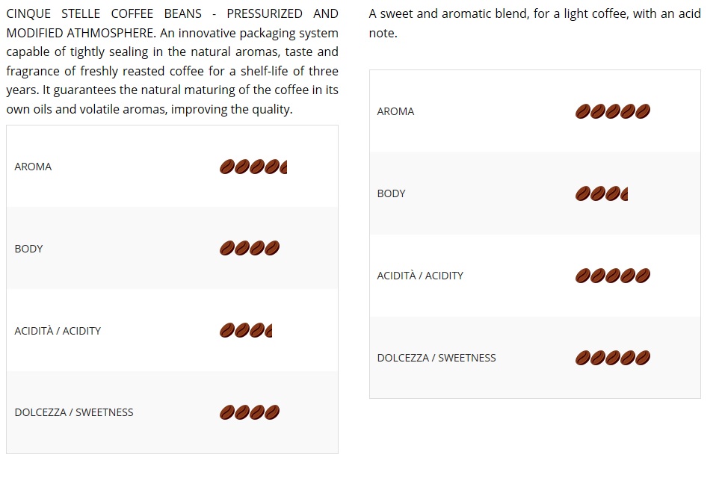
Task: Click the Body bean rating in sweet blend table
Action: (x=601, y=194)
